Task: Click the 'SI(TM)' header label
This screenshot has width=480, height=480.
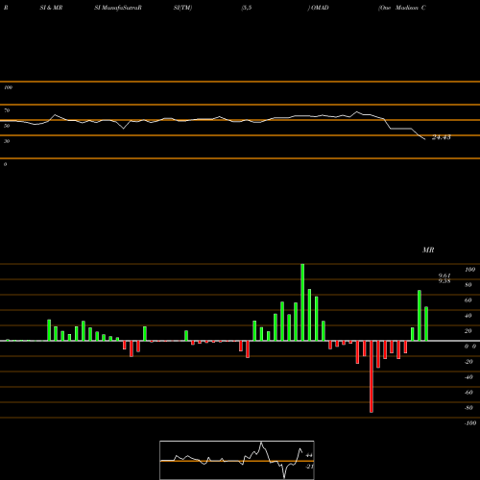Action: pyautogui.click(x=182, y=8)
